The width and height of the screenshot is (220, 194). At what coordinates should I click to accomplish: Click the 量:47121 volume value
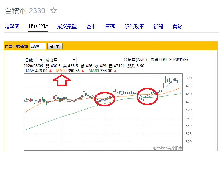point(117,66)
